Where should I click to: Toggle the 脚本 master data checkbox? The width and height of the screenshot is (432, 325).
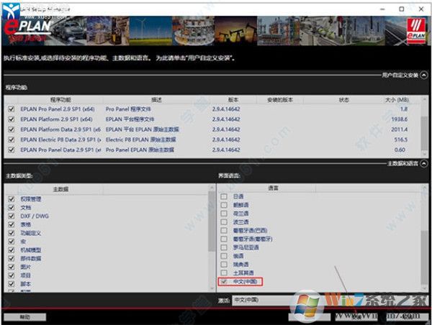(12, 284)
